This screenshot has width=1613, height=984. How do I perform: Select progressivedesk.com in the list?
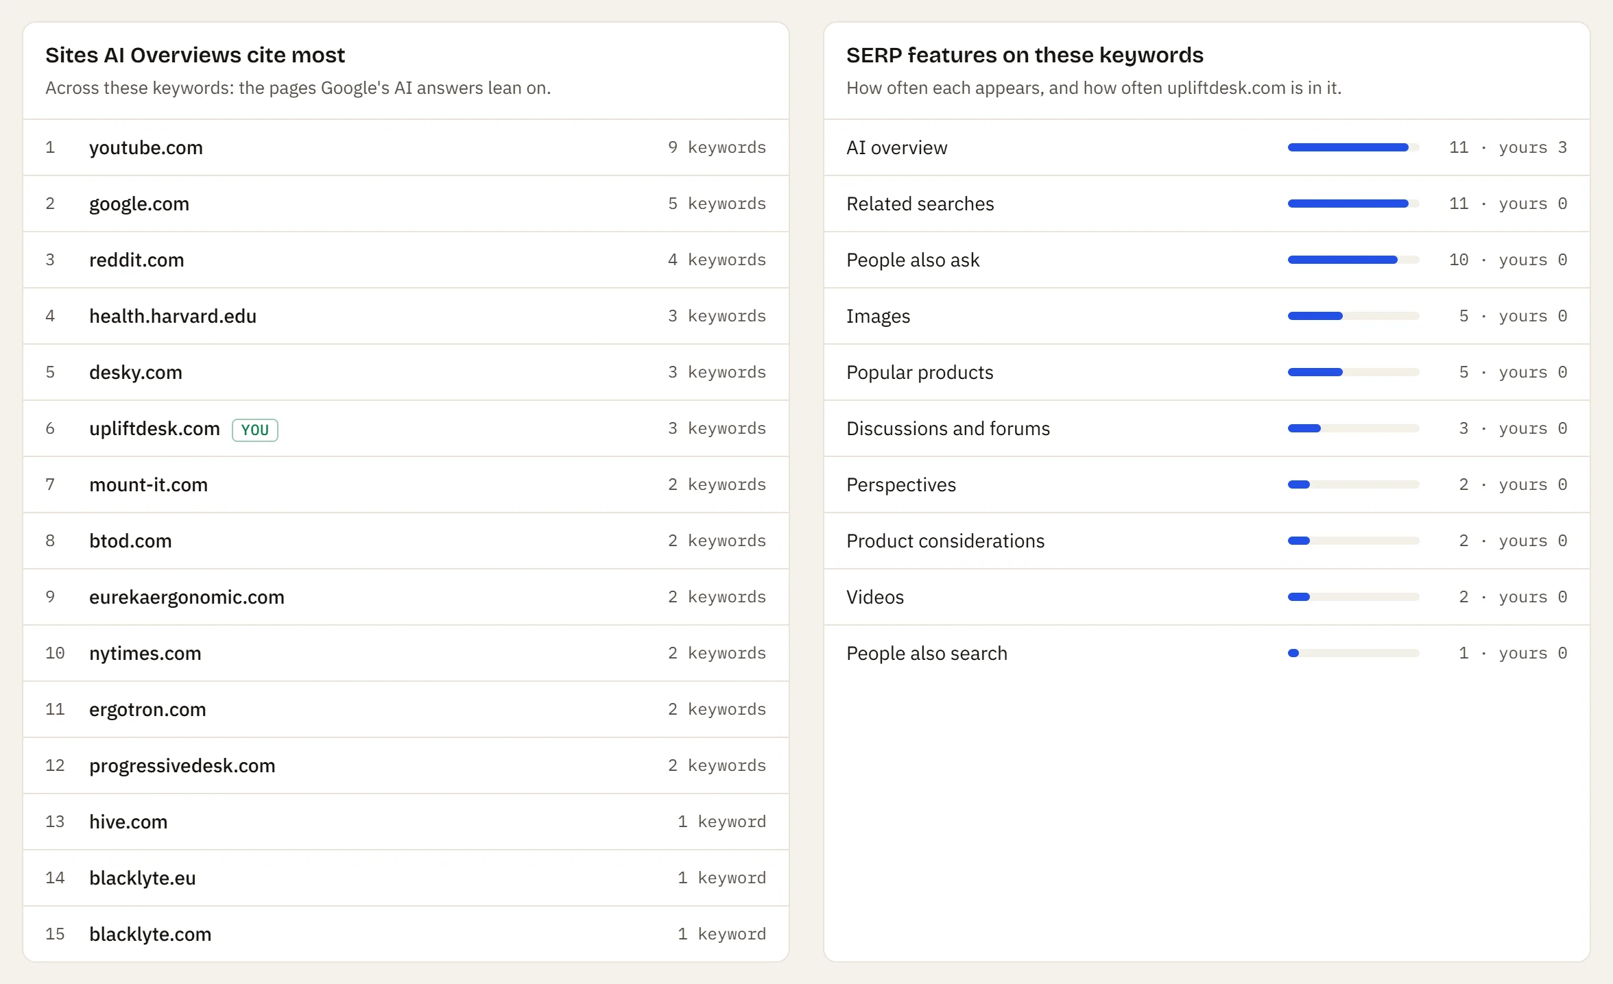tap(182, 765)
